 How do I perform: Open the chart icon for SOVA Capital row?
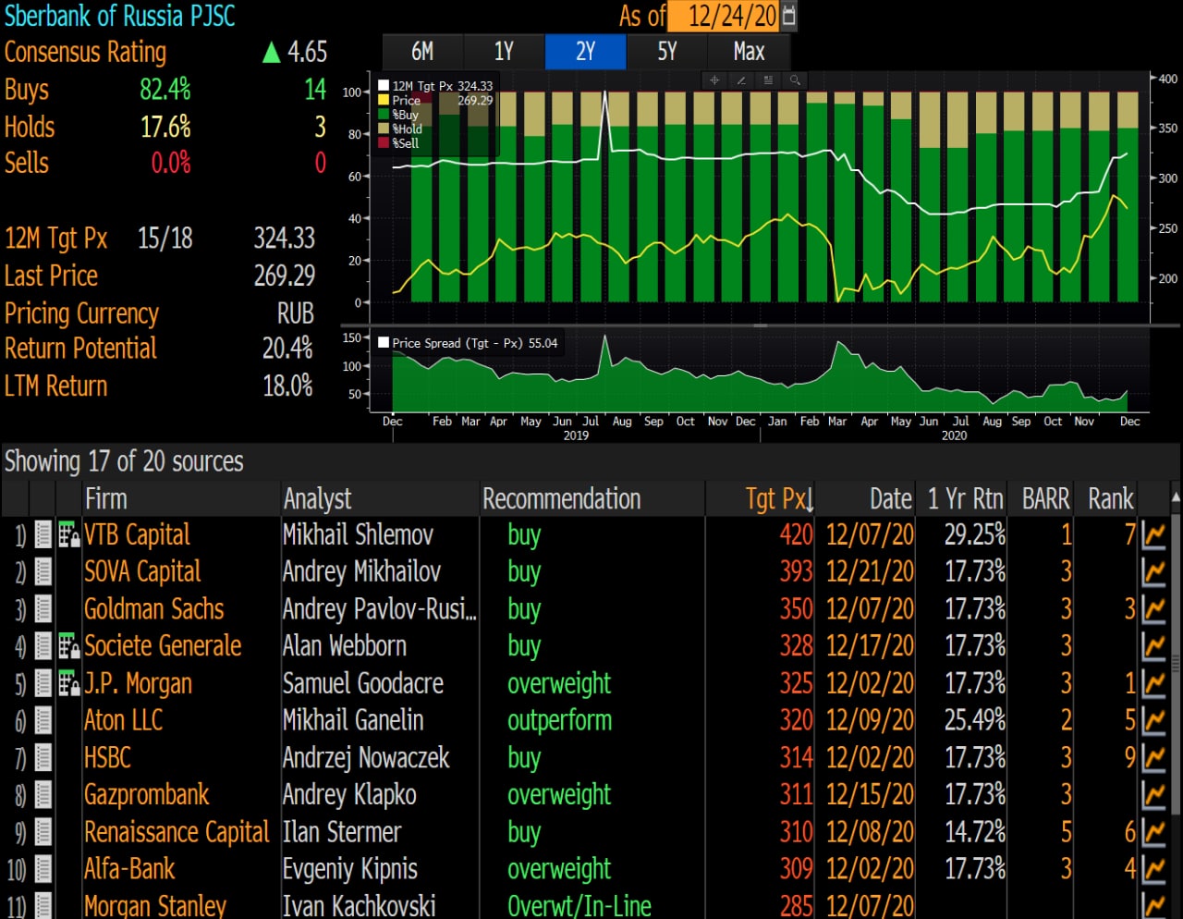coord(1153,571)
